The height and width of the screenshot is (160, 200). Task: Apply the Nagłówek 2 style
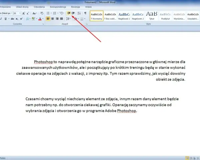pos(138,16)
